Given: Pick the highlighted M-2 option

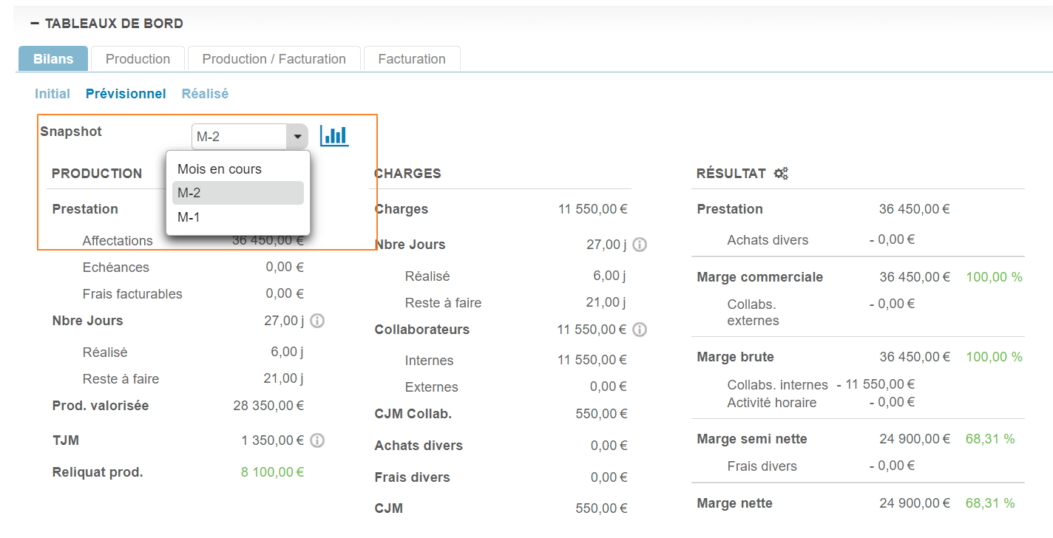Looking at the screenshot, I should (x=189, y=193).
